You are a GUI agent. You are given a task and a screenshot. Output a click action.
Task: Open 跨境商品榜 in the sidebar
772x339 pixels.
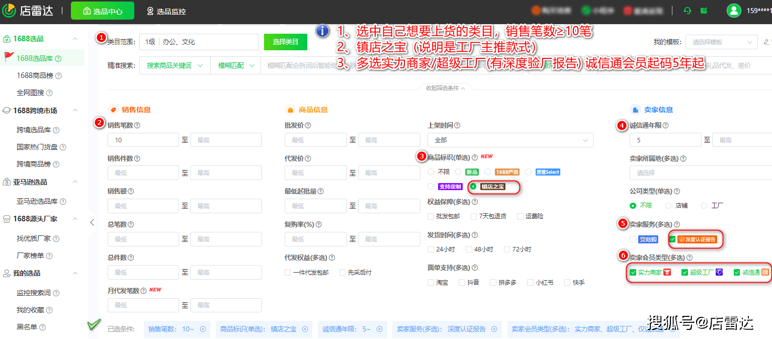34,164
